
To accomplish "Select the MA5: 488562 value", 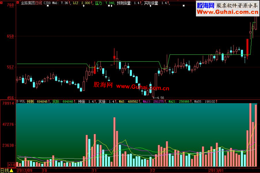I will 130,101.
